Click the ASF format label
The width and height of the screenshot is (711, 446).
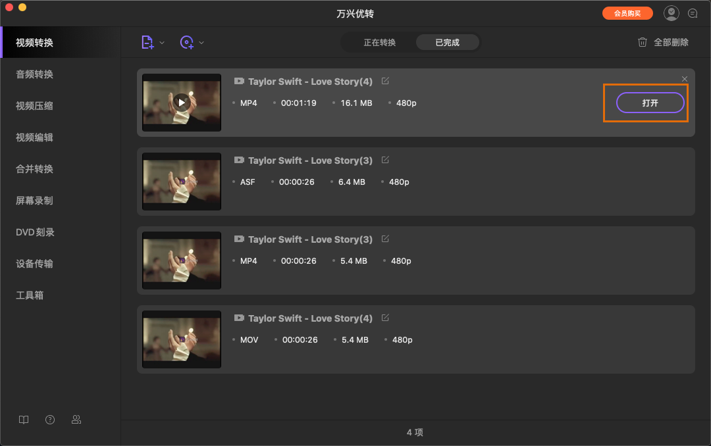[x=248, y=182]
